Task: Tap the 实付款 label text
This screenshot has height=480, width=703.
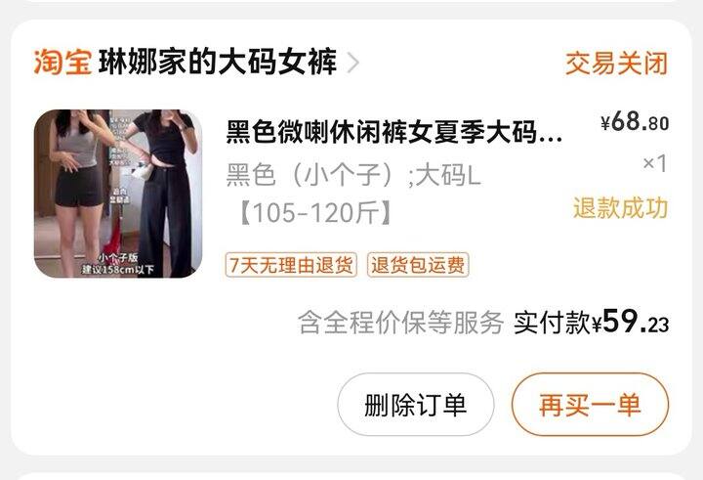Action: point(552,323)
